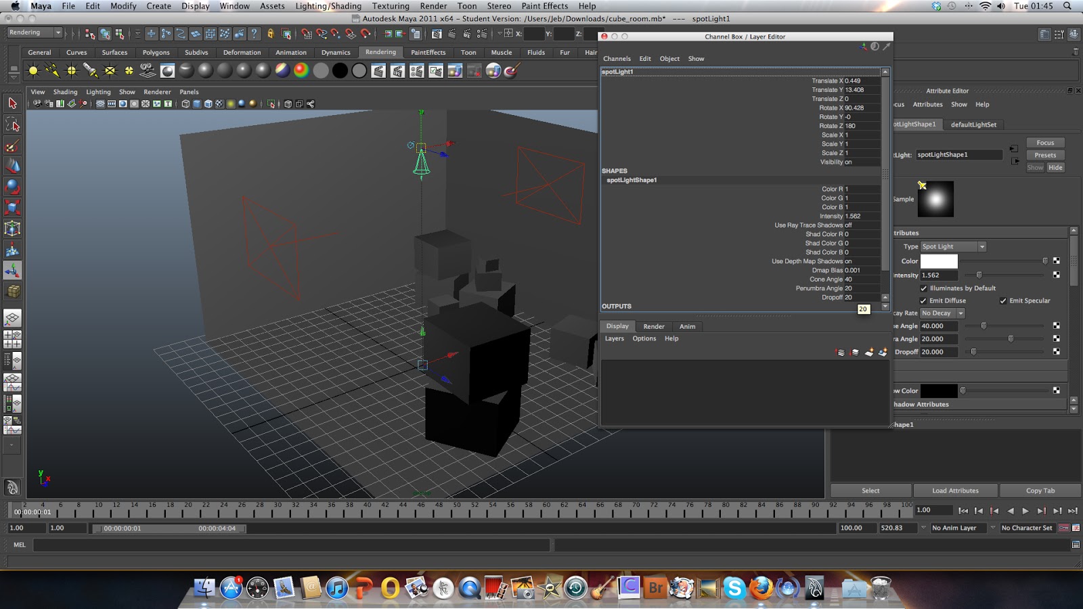Open the Render Current Frame clapboard icon
The height and width of the screenshot is (609, 1083).
click(x=379, y=70)
